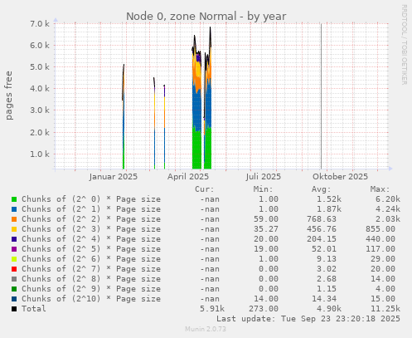This screenshot has width=412, height=338.
Task: Click the 'Last update' timestamp text
Action: pos(308,319)
